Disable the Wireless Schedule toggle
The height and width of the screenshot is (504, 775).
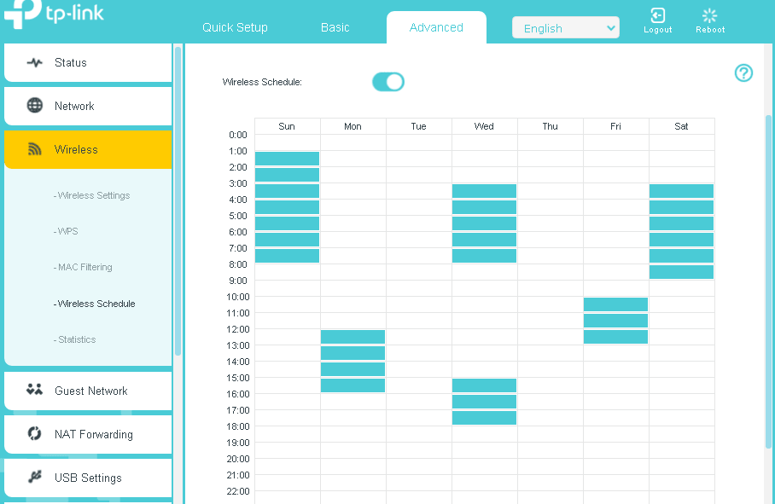tap(388, 82)
